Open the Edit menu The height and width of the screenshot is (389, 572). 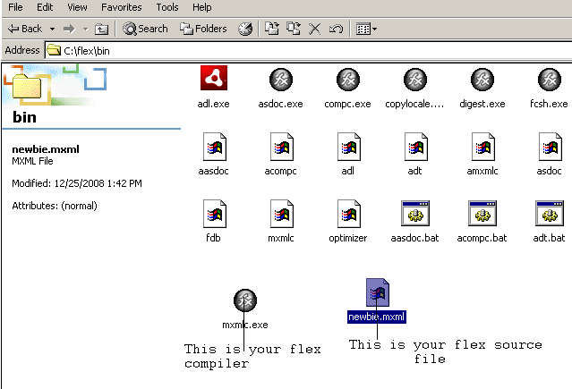pyautogui.click(x=45, y=7)
